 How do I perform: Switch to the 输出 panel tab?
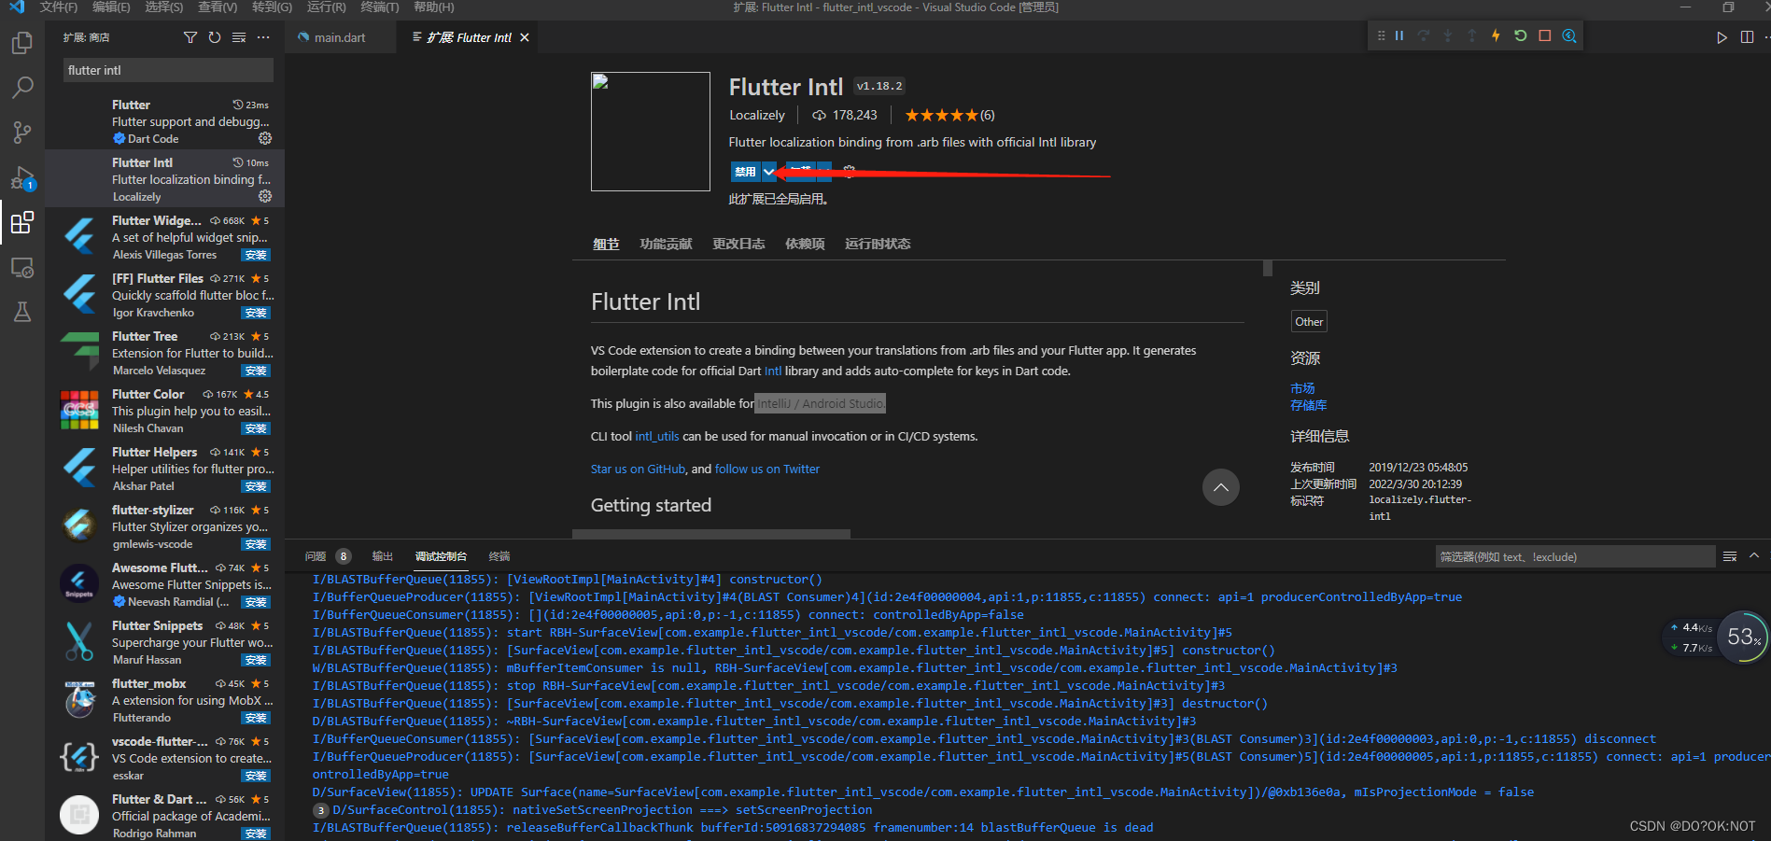point(383,556)
